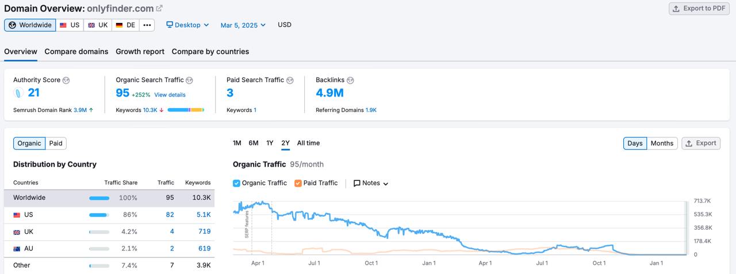Select the UK database button
Viewport: 736px width, 274px height.
click(97, 25)
